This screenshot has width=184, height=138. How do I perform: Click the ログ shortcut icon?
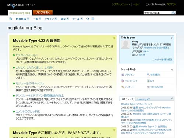[x=148, y=81]
